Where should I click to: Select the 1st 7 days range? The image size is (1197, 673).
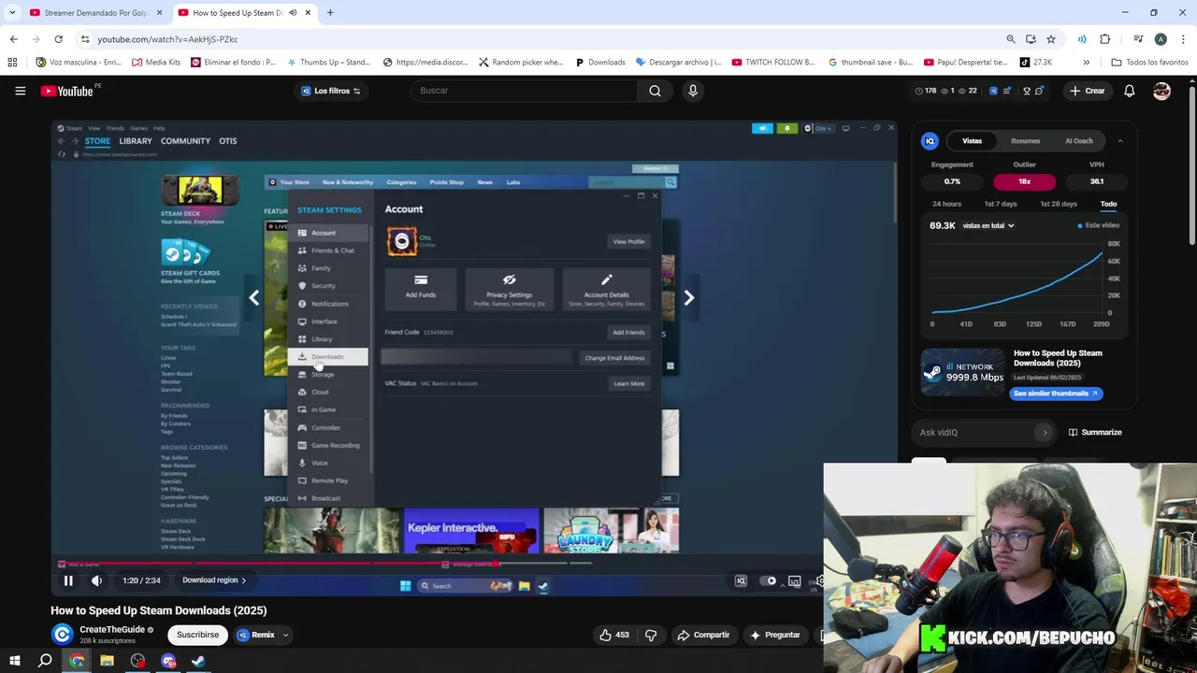(x=1000, y=204)
